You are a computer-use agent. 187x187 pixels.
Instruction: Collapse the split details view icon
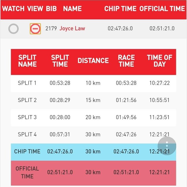(35, 29)
